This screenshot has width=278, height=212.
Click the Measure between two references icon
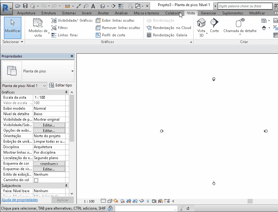pos(67,6)
